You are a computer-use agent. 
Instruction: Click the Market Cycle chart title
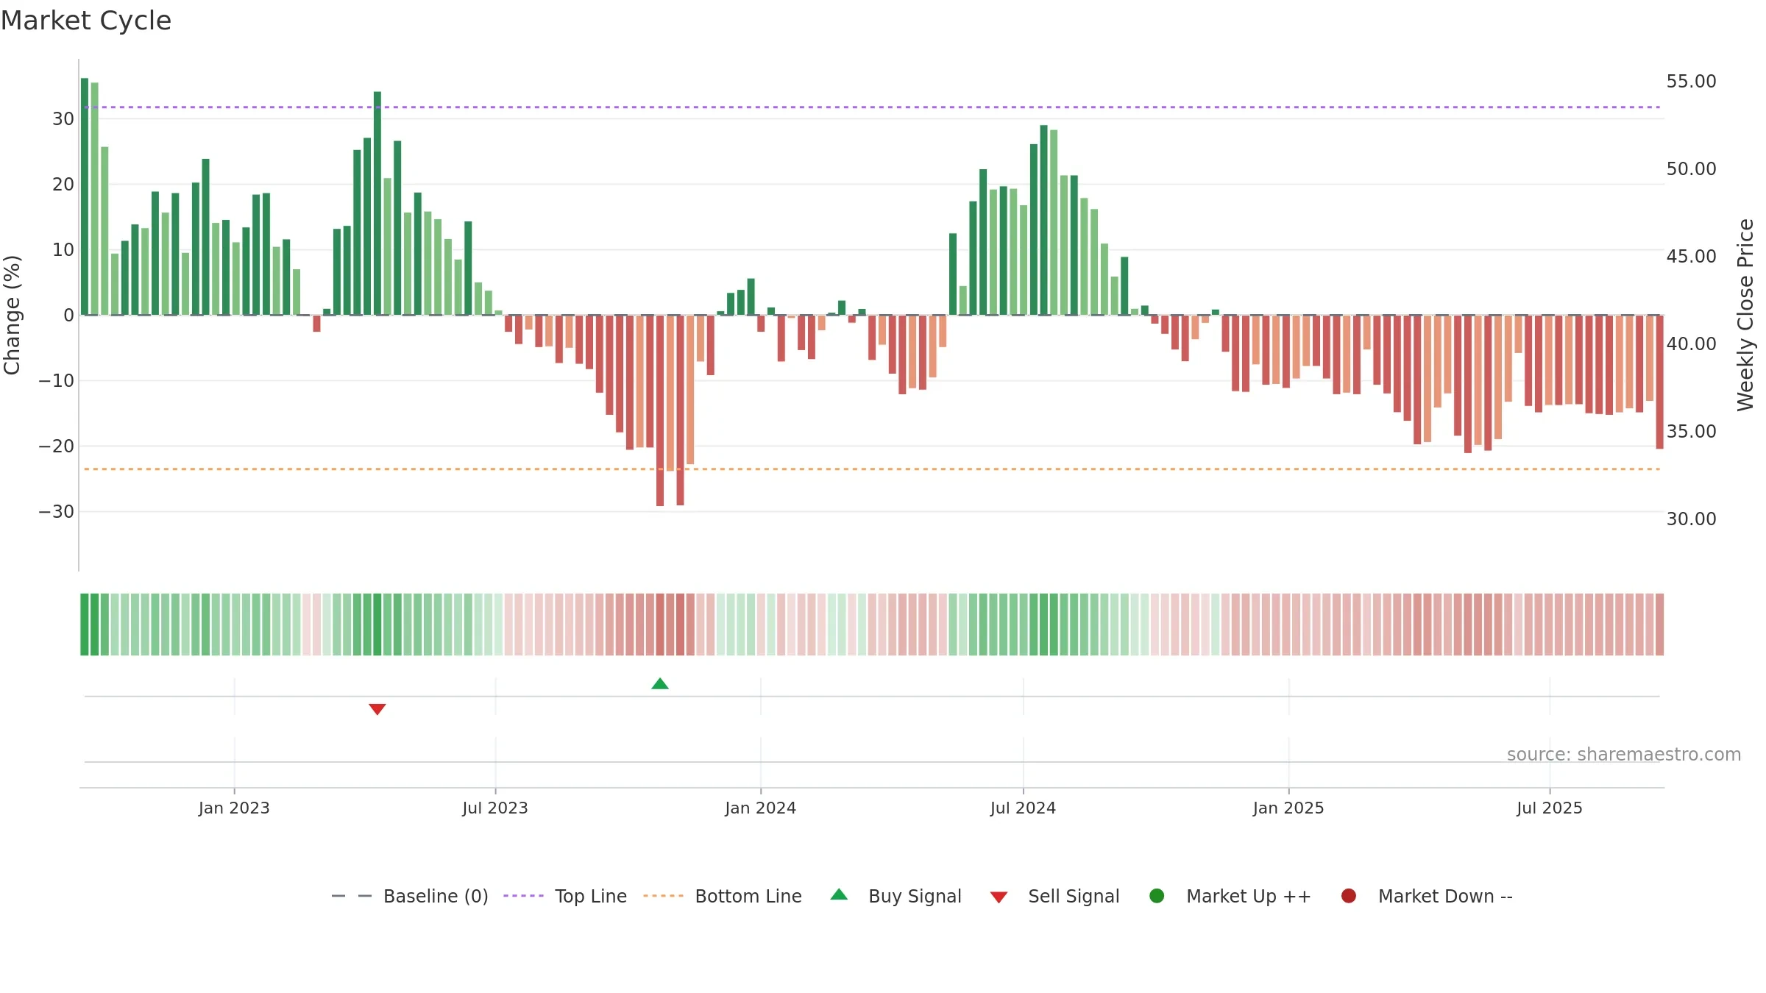pos(86,21)
